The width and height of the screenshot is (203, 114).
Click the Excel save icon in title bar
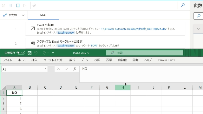point(29,53)
